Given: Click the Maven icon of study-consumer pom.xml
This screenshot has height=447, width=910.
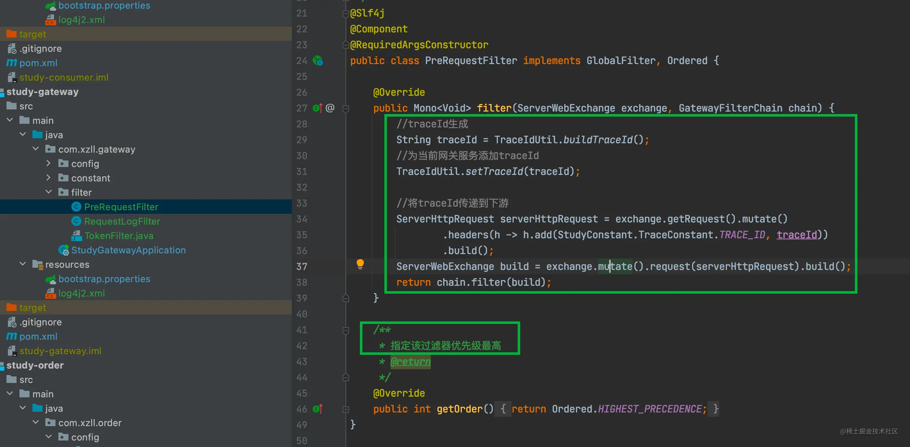Looking at the screenshot, I should 12,63.
